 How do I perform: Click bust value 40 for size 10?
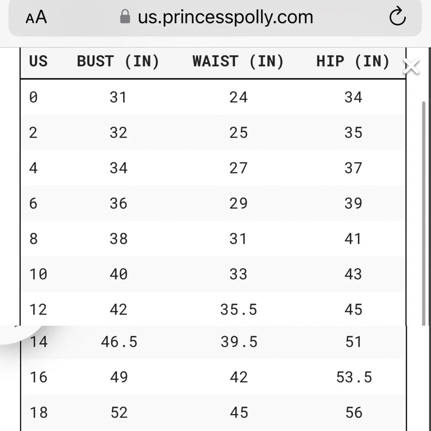tap(119, 274)
